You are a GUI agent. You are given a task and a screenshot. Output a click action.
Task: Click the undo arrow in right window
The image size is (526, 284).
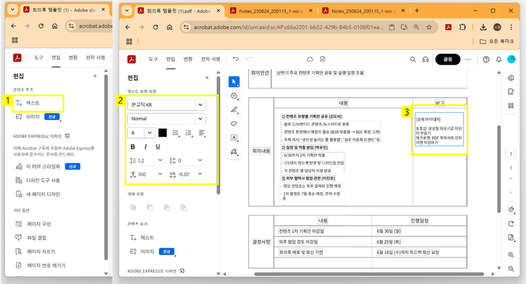[x=236, y=59]
